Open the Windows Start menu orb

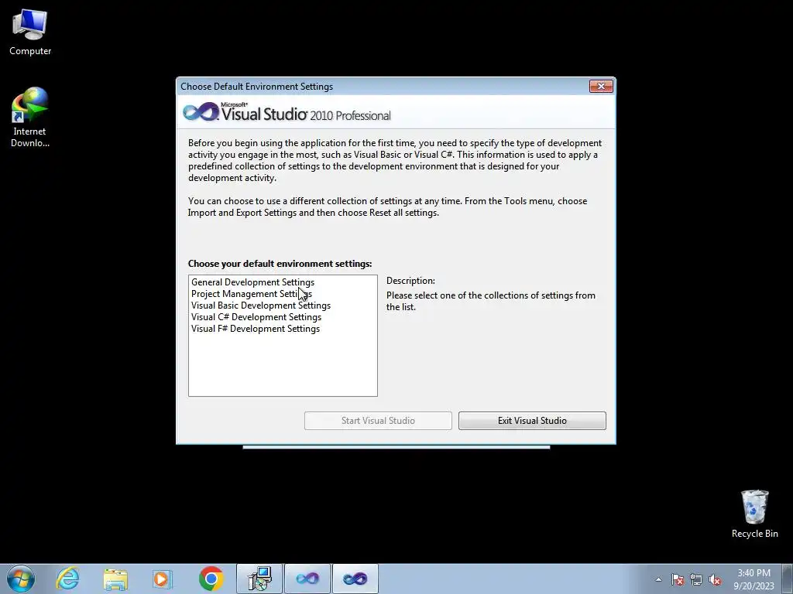21,579
